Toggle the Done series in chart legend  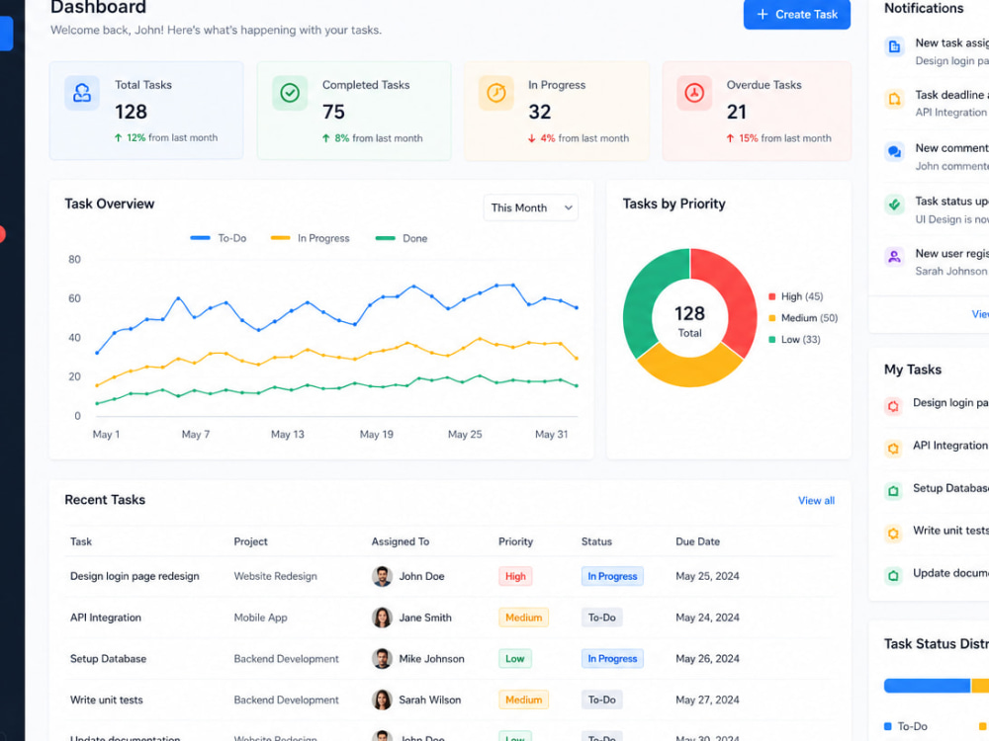[402, 238]
